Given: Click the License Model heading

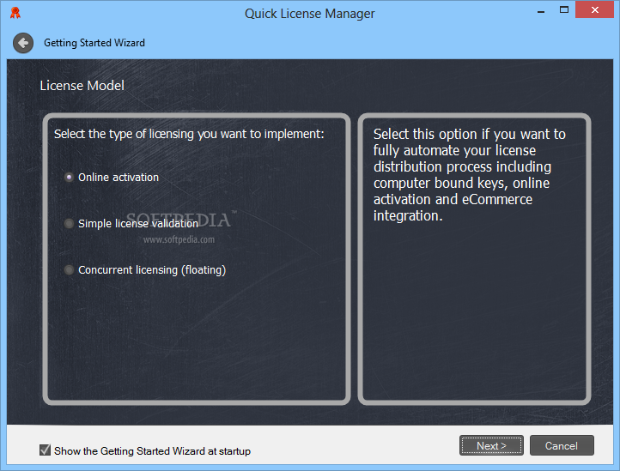Looking at the screenshot, I should point(82,86).
